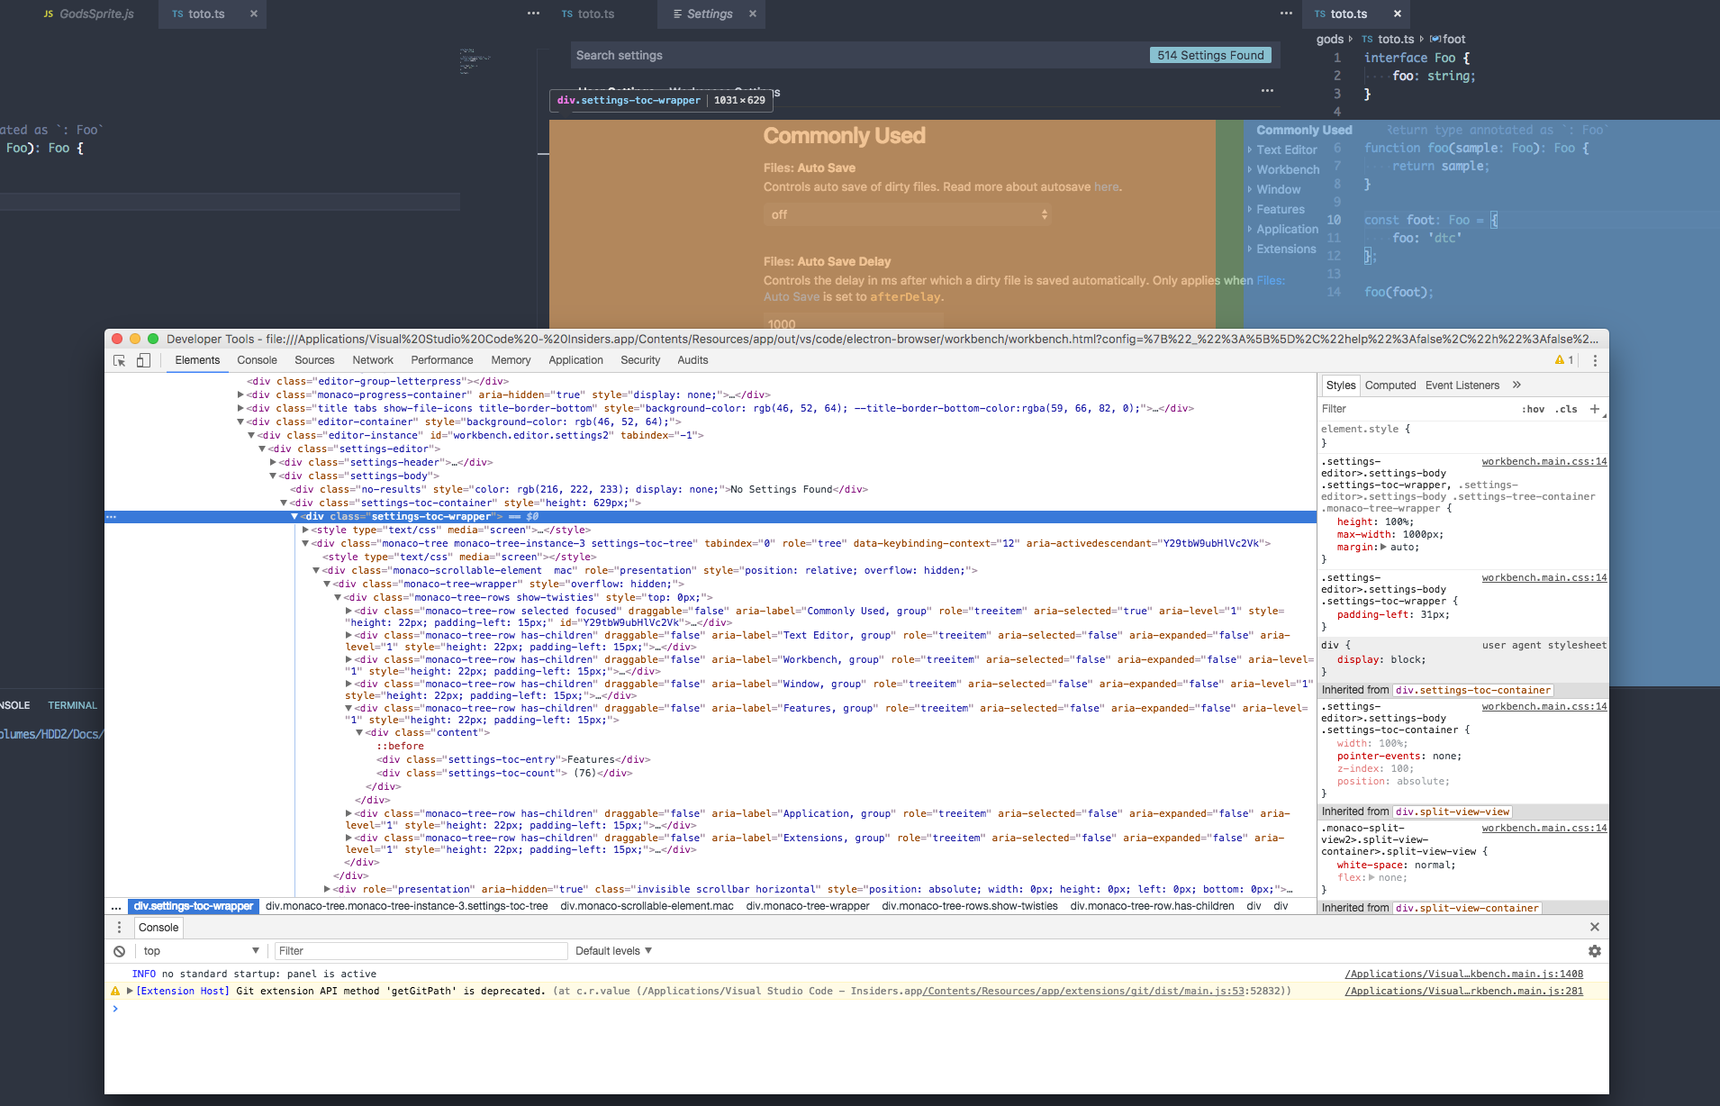The image size is (1720, 1106).
Task: Click the clear console icon
Action: [119, 951]
